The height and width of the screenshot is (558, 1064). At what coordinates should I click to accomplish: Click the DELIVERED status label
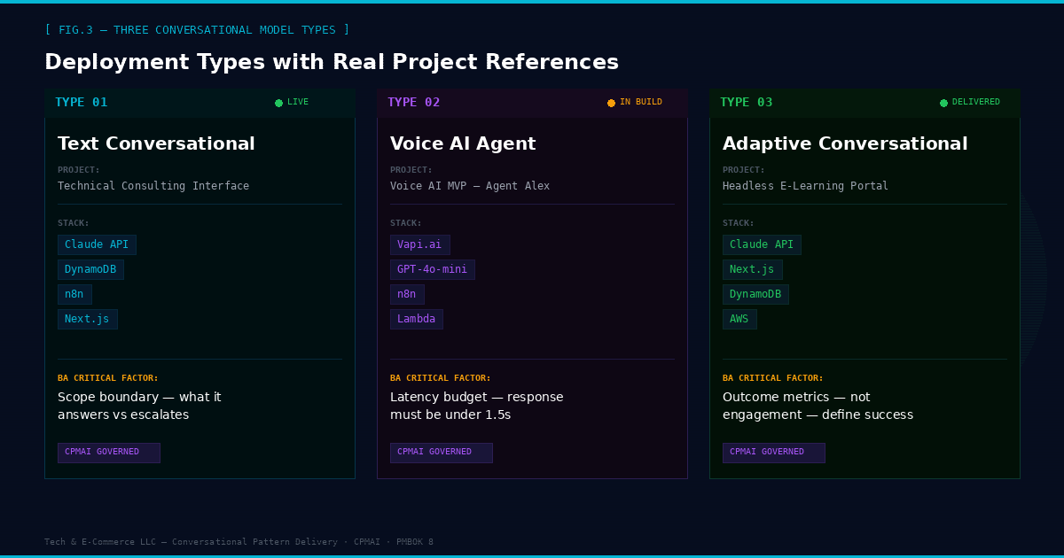pyautogui.click(x=976, y=103)
